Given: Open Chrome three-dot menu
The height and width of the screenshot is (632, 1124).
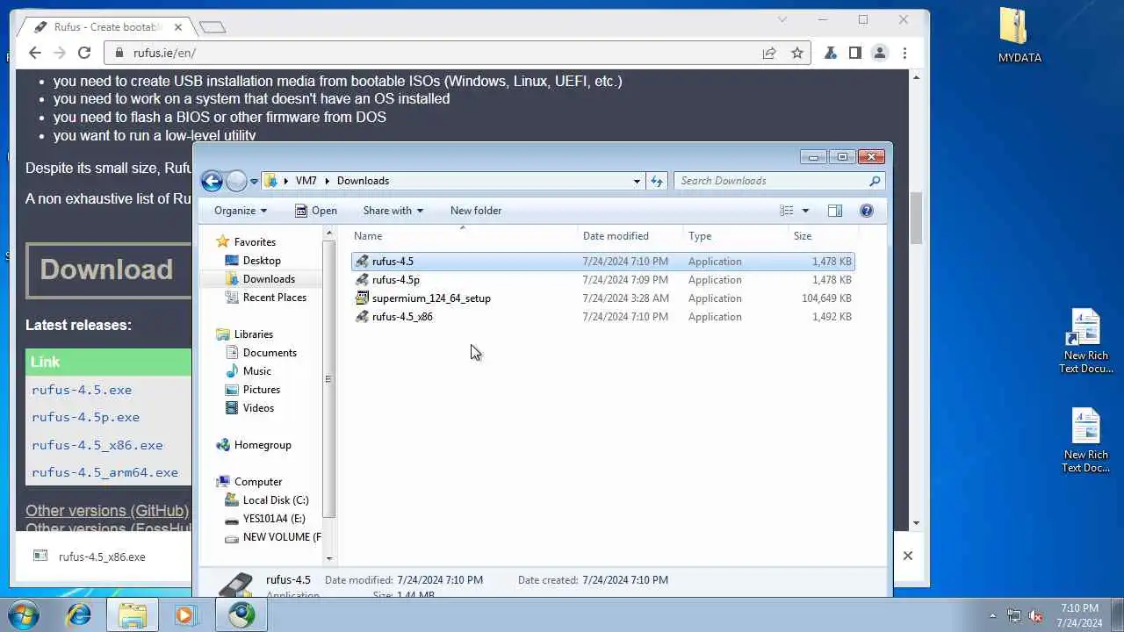Looking at the screenshot, I should pos(904,53).
